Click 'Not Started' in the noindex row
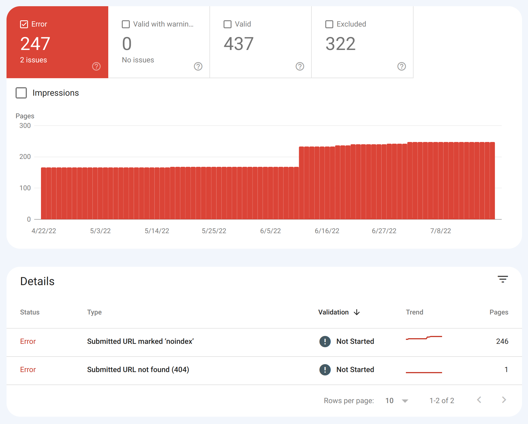 coord(355,341)
